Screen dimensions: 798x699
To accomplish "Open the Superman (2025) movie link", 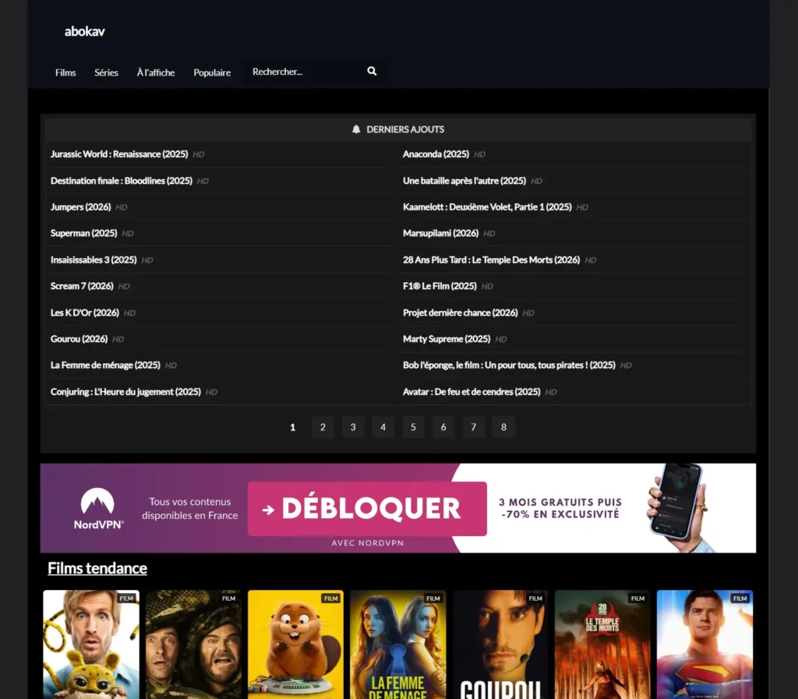I will (x=83, y=233).
